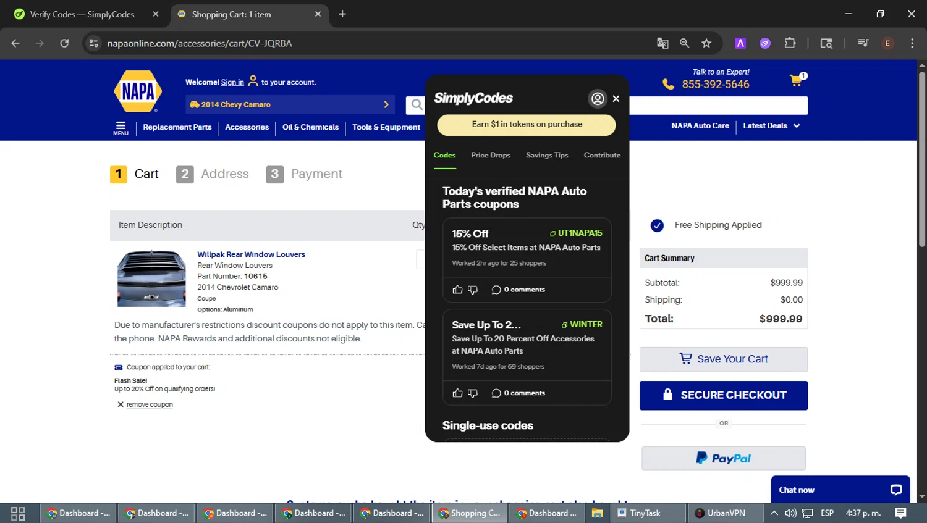Toggle the Free Shipping Applied checkmark
The width and height of the screenshot is (927, 523).
(x=657, y=225)
